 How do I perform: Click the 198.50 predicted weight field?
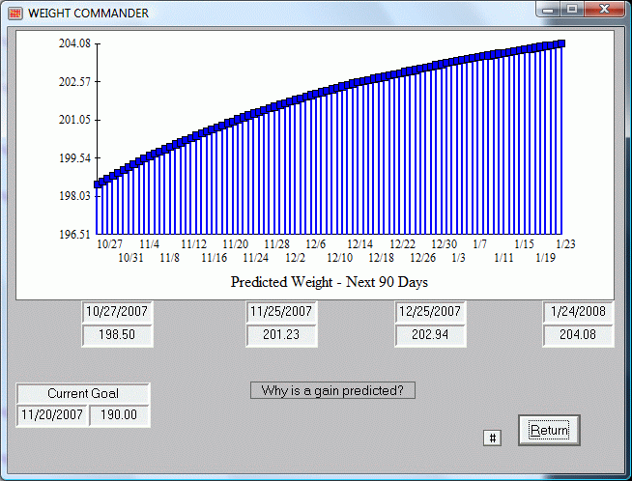tap(117, 335)
